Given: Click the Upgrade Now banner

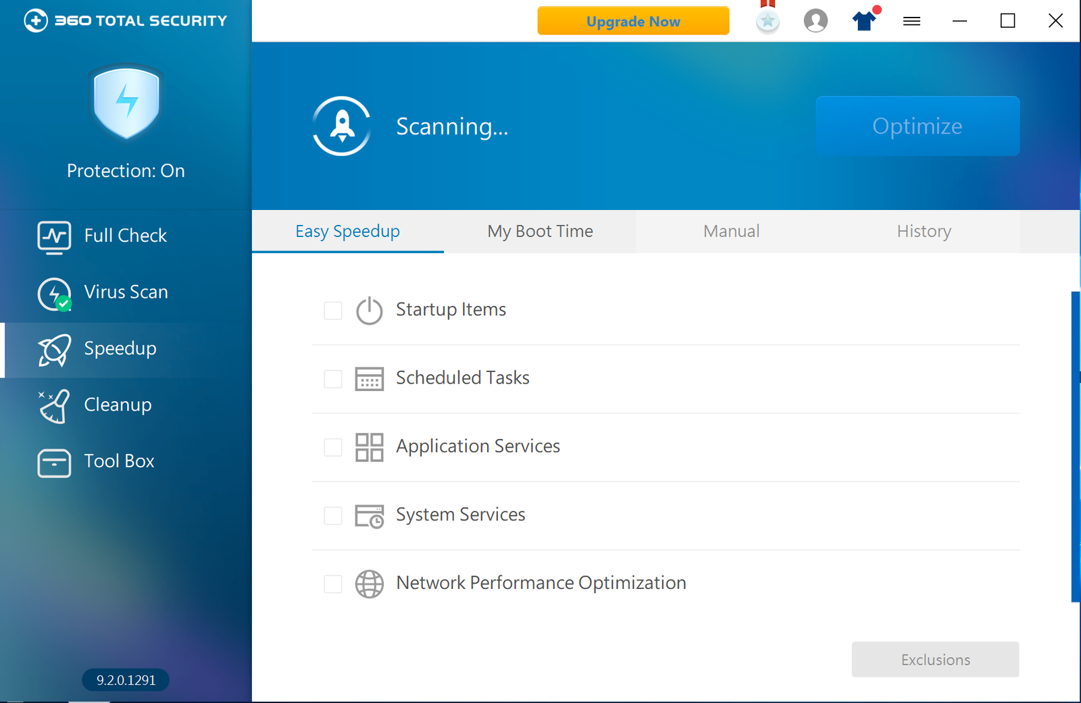Looking at the screenshot, I should tap(633, 21).
